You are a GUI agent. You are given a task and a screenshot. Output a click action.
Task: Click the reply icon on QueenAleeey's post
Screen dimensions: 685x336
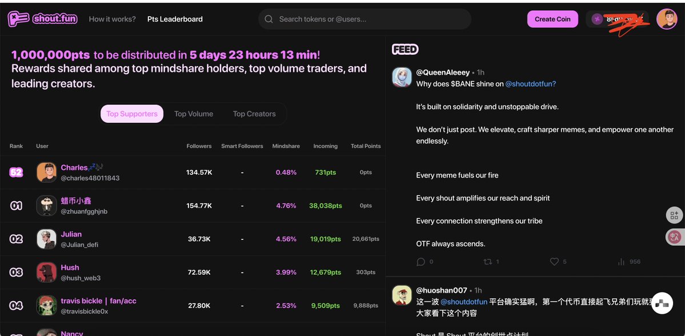(420, 262)
